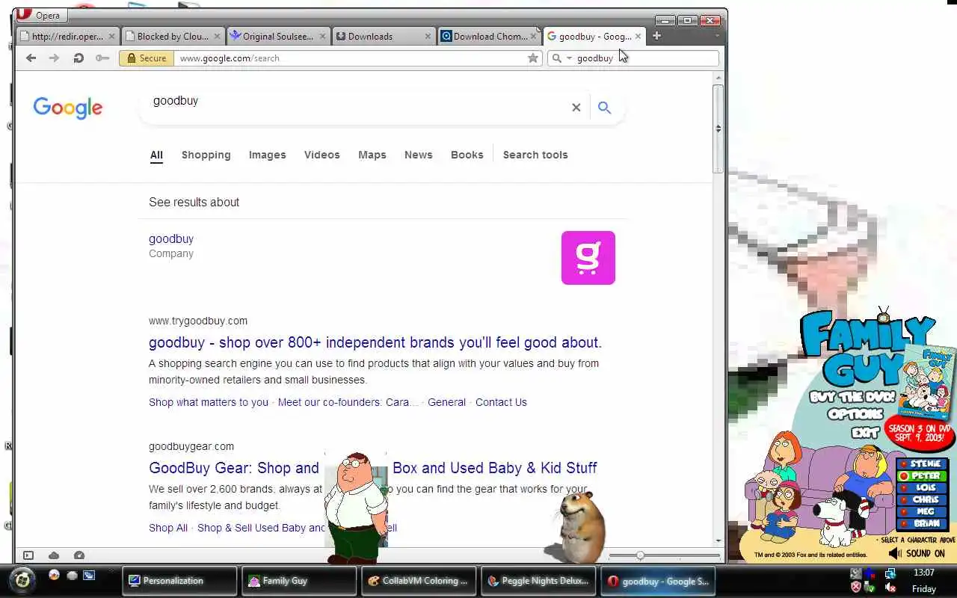Click the key password wand icon
Image resolution: width=957 pixels, height=598 pixels.
click(x=102, y=58)
